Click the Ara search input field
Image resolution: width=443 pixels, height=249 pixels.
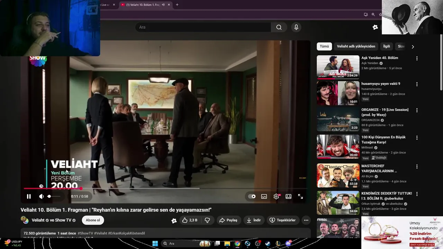pyautogui.click(x=203, y=27)
